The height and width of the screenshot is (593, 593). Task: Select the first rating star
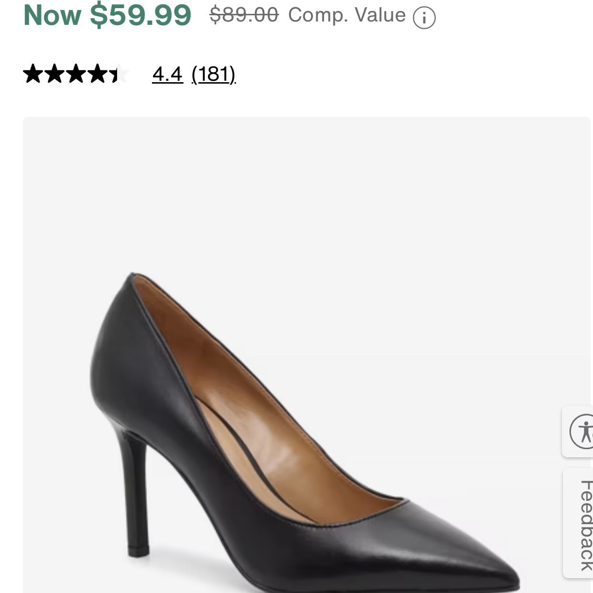click(x=33, y=74)
